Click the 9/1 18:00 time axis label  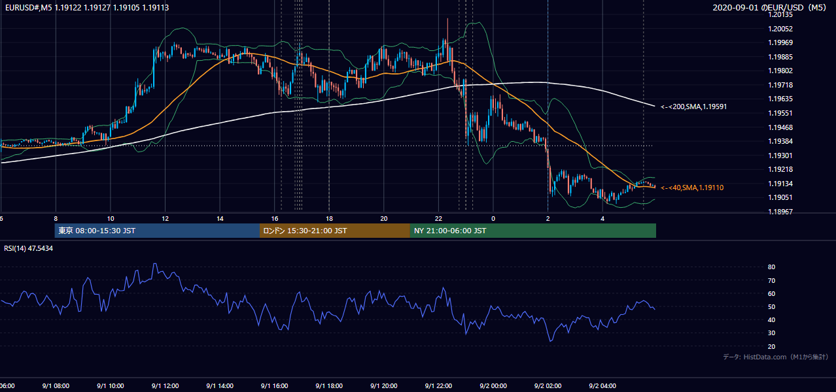click(329, 386)
